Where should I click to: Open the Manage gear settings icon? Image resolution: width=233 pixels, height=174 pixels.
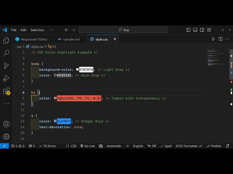click(x=6, y=136)
